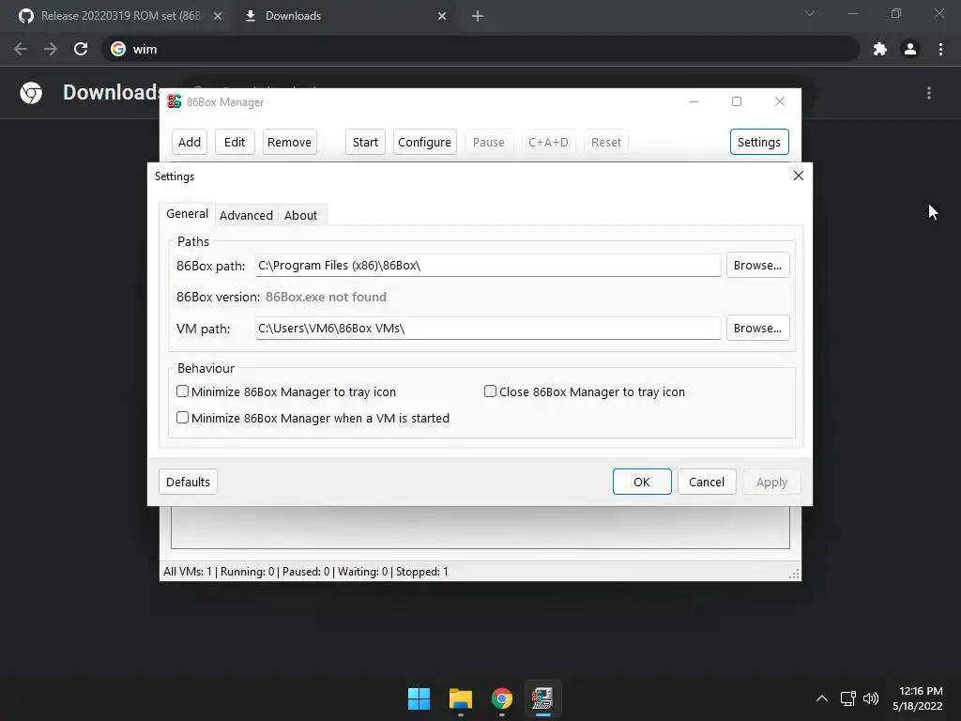Open a new tab with the plus icon
The image size is (961, 721).
tap(478, 16)
